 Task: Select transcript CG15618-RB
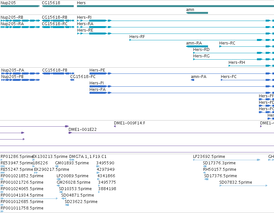(x=54, y=17)
